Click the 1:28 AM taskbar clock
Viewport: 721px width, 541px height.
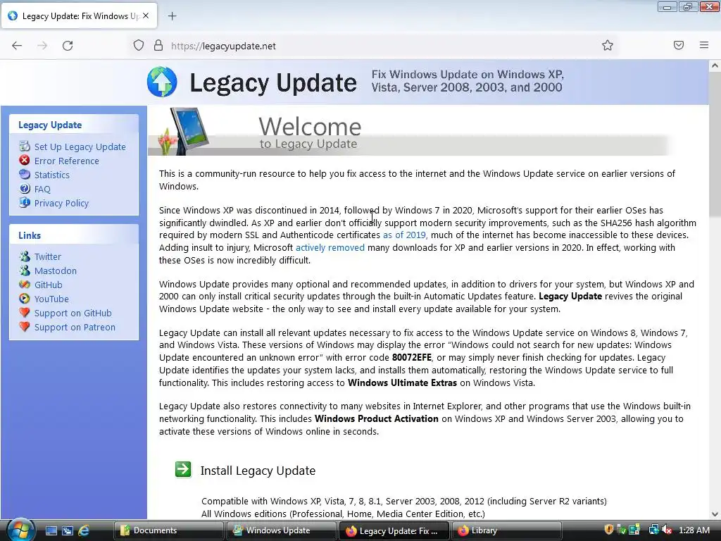click(694, 530)
